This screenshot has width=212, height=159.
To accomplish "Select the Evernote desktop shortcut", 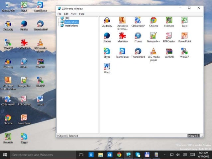I will point(8,138).
